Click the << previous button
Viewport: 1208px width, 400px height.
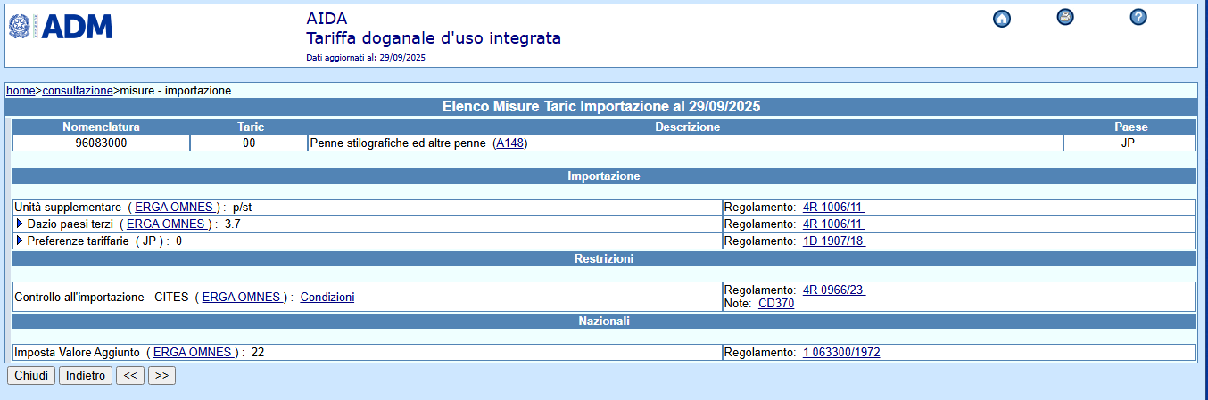129,375
